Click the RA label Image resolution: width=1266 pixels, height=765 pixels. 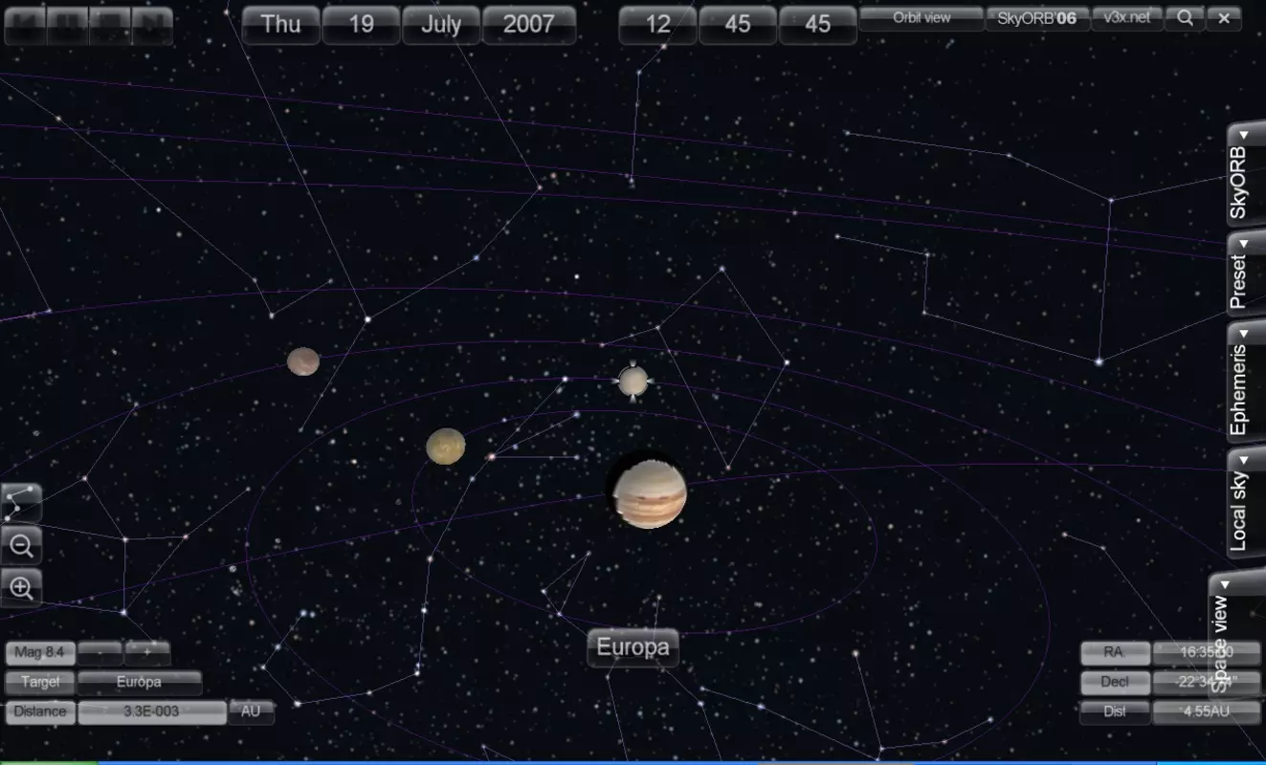(x=1115, y=653)
